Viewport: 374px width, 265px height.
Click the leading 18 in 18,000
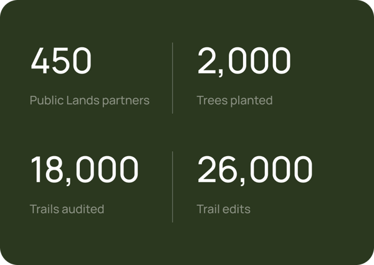point(48,169)
